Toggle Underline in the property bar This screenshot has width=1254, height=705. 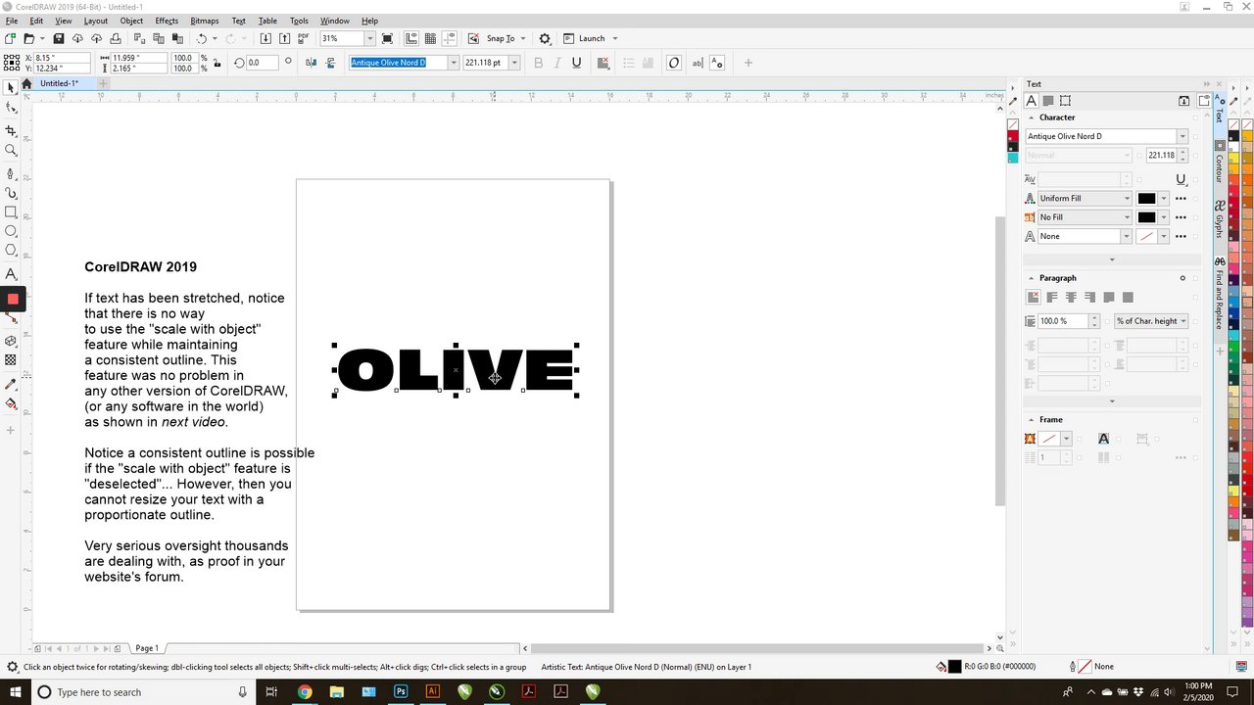pyautogui.click(x=576, y=63)
